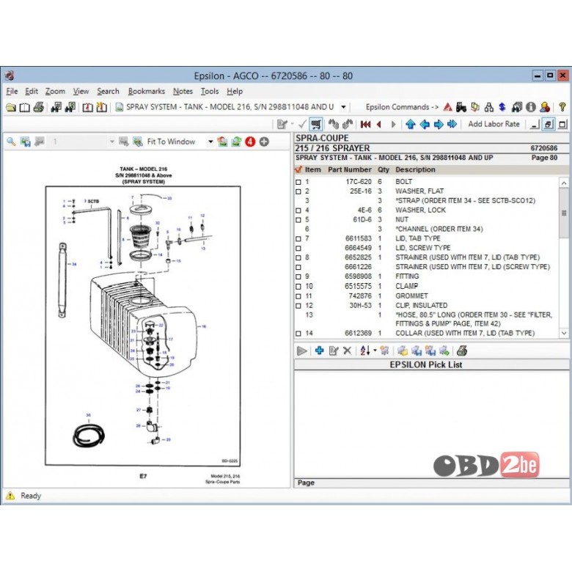Click the gray play arrow in pick list toolbar

(301, 351)
